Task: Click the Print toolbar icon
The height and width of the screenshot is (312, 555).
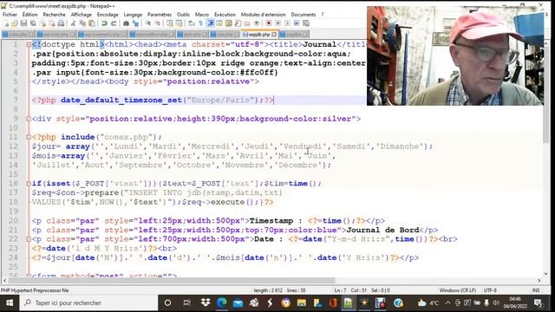Action: coord(61,23)
